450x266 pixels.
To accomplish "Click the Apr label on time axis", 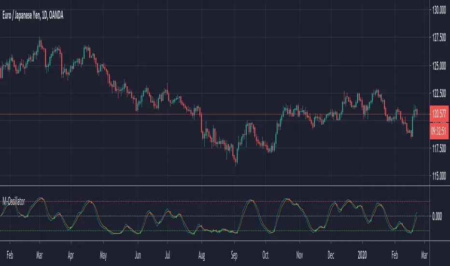I will click(70, 255).
